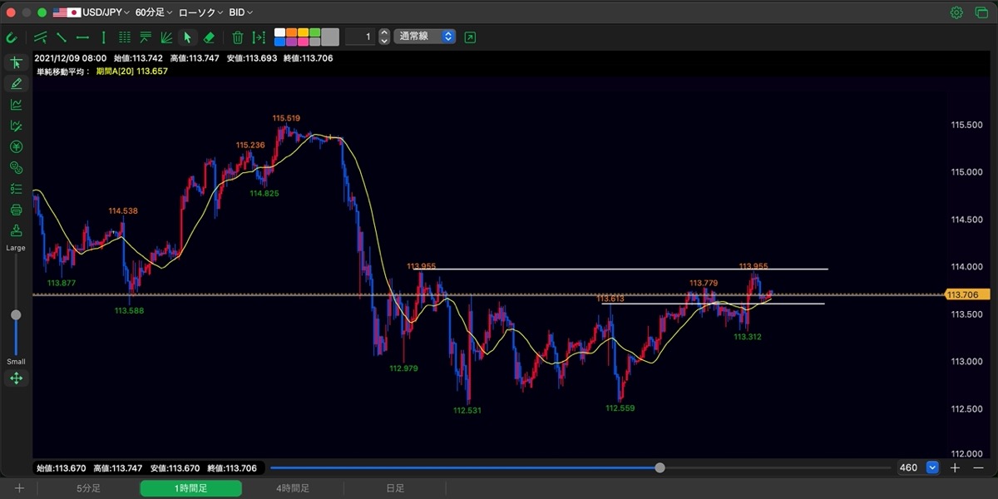This screenshot has width=998, height=499.
Task: Select the arrow pointer tool
Action: tap(187, 37)
